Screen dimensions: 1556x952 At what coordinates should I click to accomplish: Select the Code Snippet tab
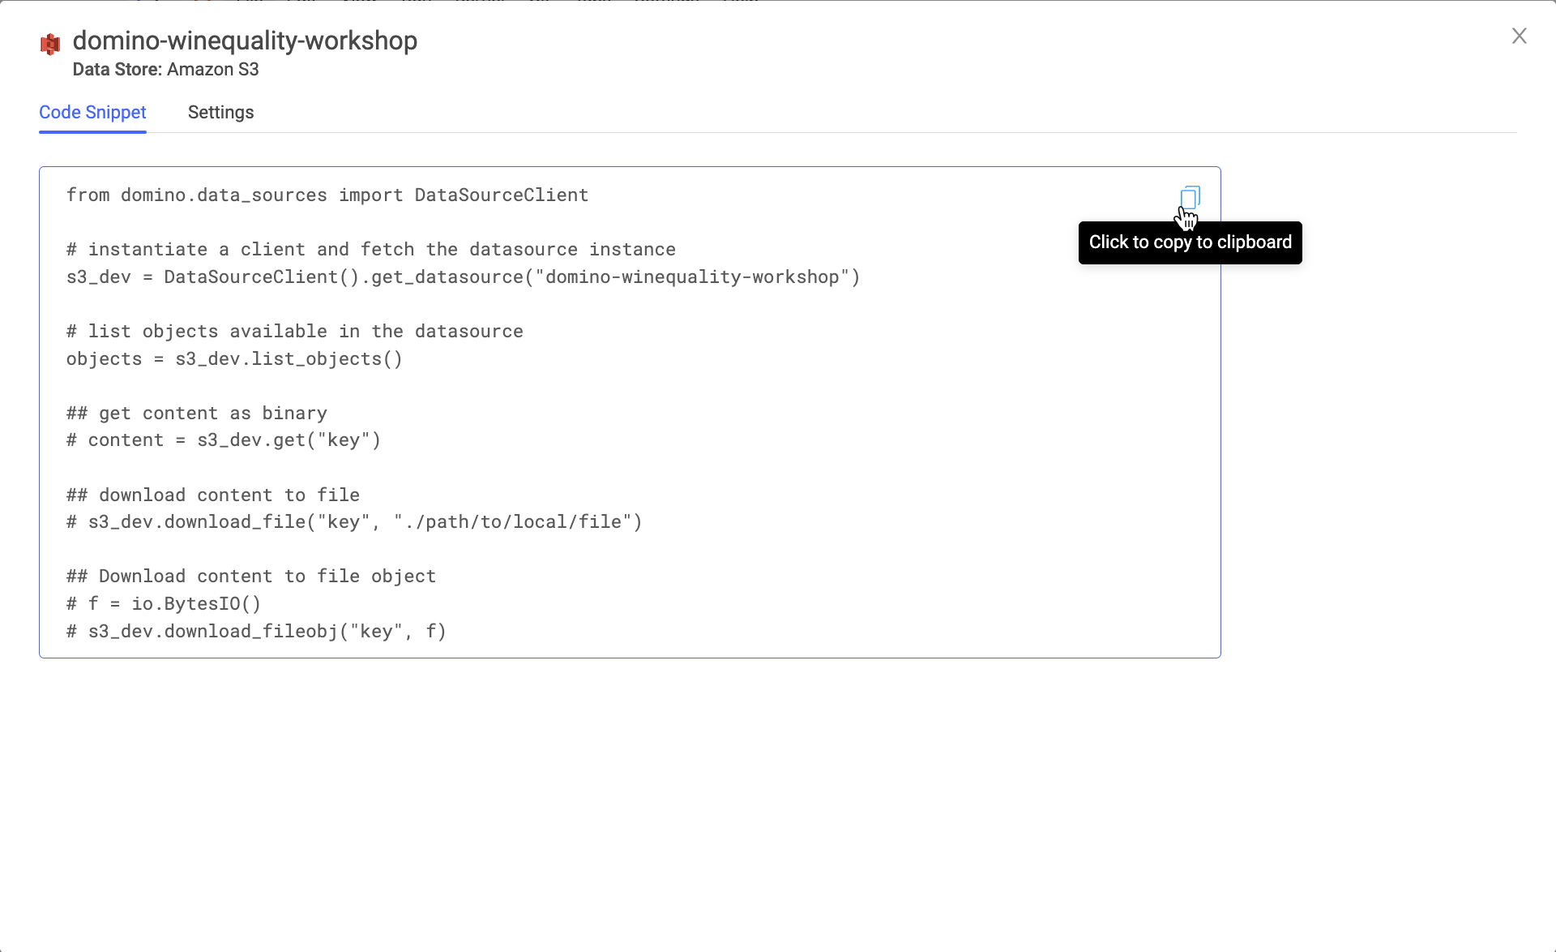tap(92, 112)
